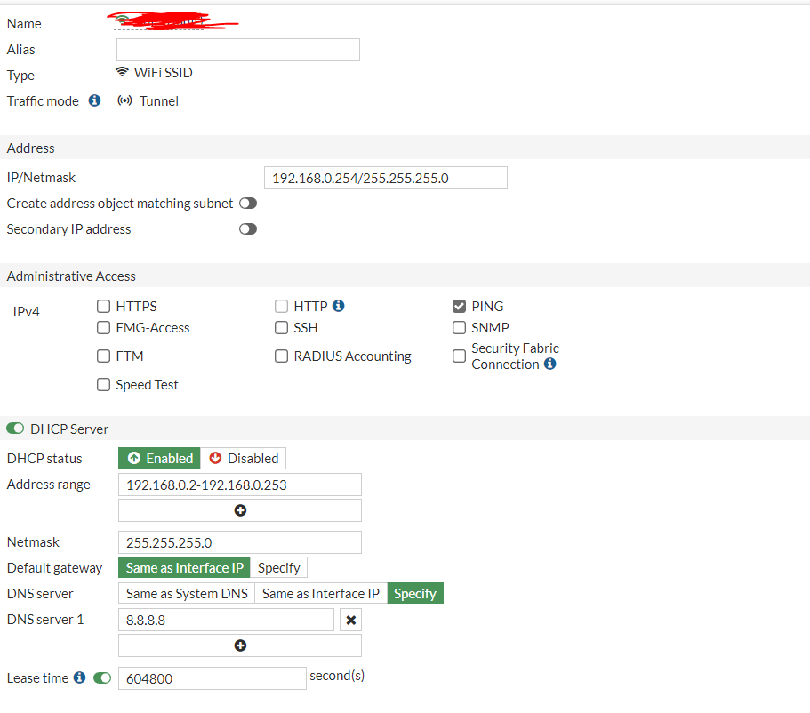
Task: Click the Alias input field
Action: tap(238, 50)
